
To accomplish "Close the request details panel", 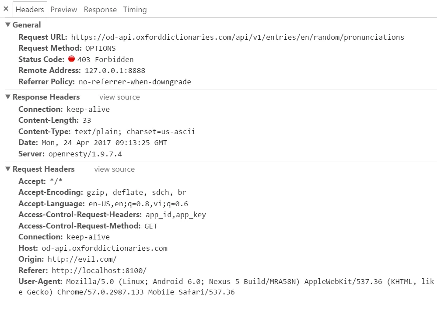I will [6, 9].
